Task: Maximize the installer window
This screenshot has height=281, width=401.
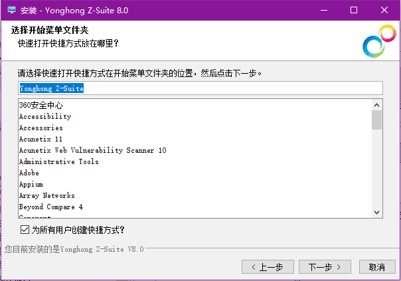Action: (x=354, y=10)
